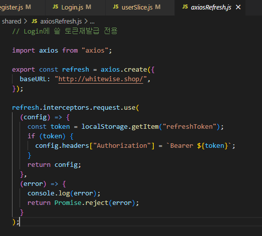Screen dimensions: 262x236
Task: Follow the http://whitewise.shop/ link
Action: pyautogui.click(x=101, y=79)
